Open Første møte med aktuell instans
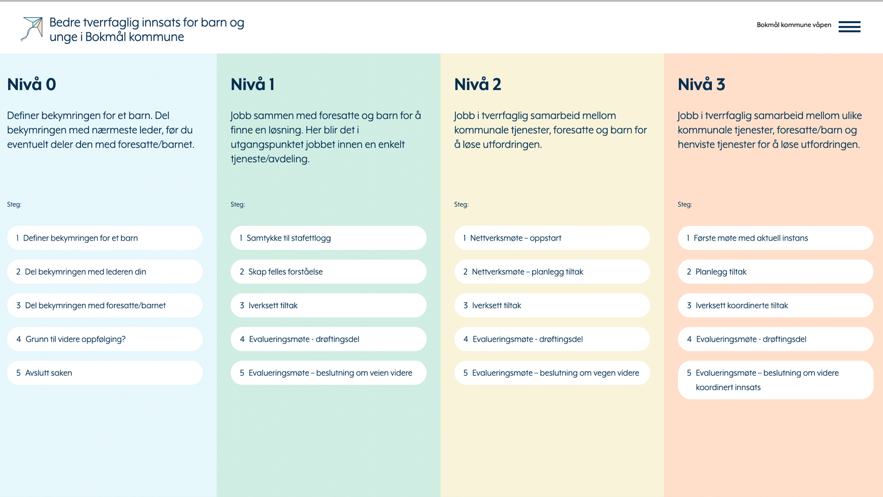 [x=775, y=238]
